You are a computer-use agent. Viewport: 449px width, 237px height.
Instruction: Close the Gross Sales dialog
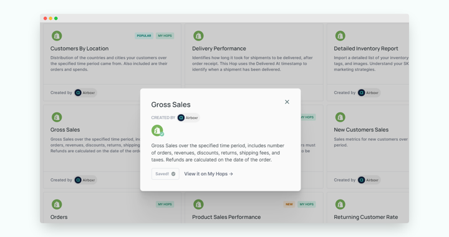click(x=287, y=102)
